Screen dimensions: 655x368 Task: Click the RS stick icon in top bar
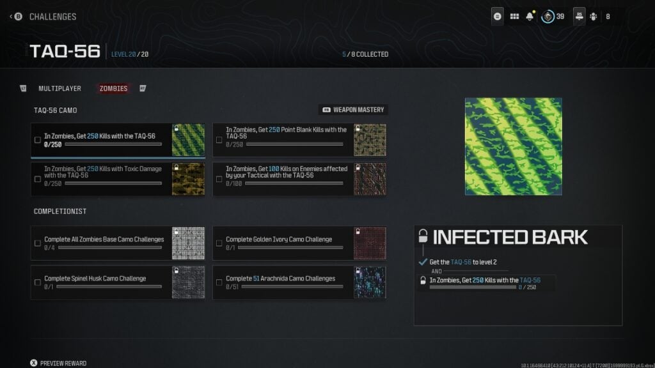578,16
